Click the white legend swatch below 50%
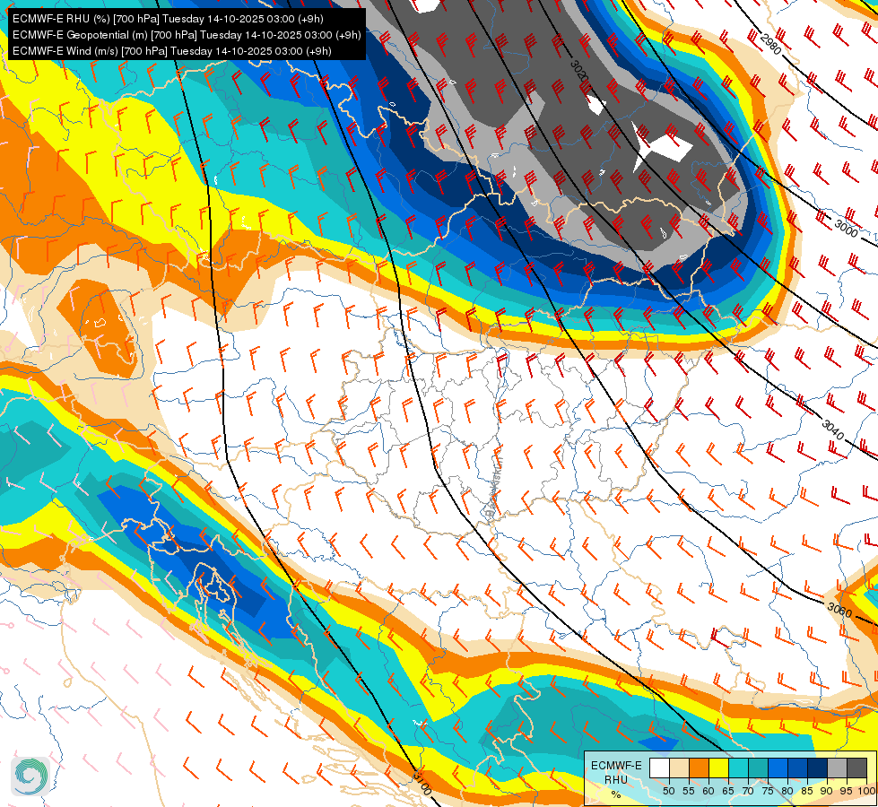 659,768
